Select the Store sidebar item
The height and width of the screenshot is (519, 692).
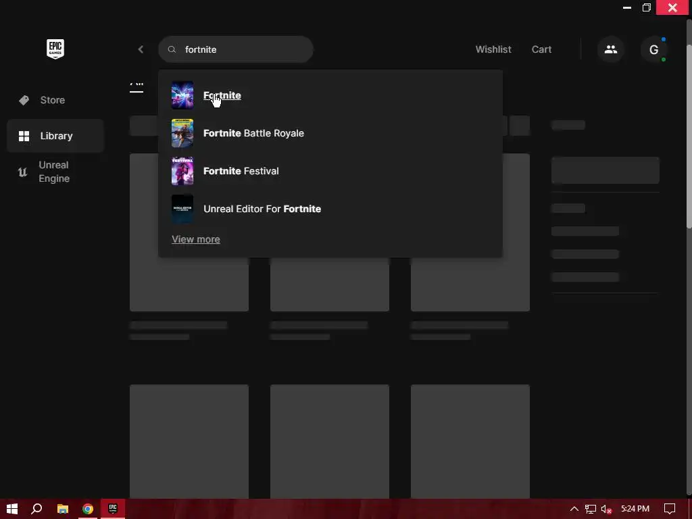coord(55,100)
